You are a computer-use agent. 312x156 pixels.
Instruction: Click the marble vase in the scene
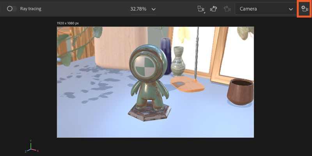coord(178,61)
